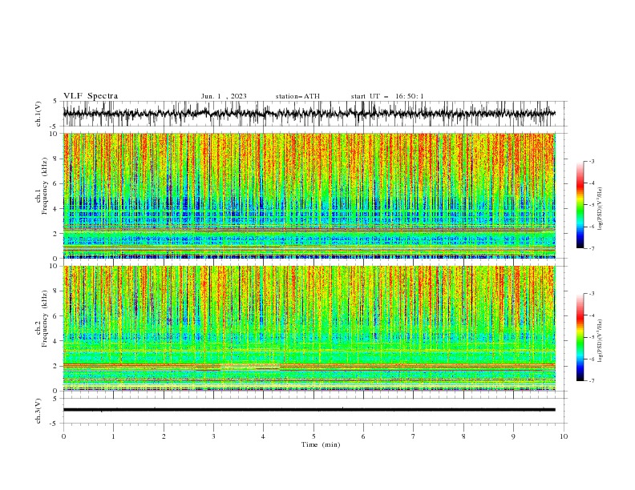Click the ch.2 "Frequency (kHz)" axis label

click(x=45, y=319)
